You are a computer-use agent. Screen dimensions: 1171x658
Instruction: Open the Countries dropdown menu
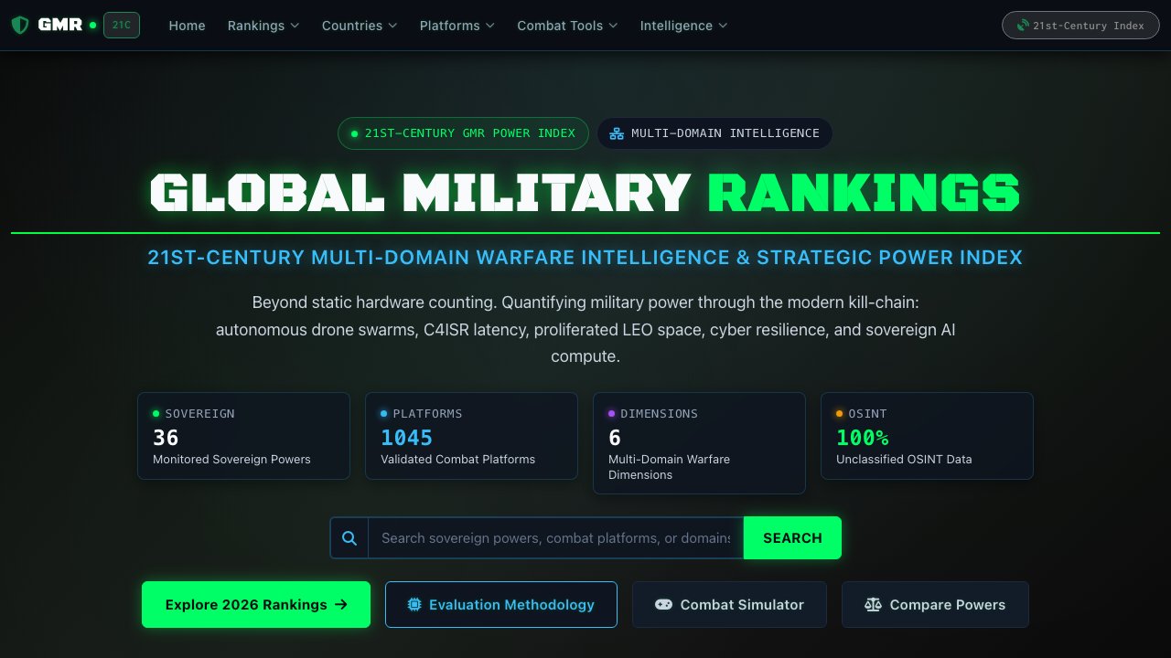coord(360,26)
